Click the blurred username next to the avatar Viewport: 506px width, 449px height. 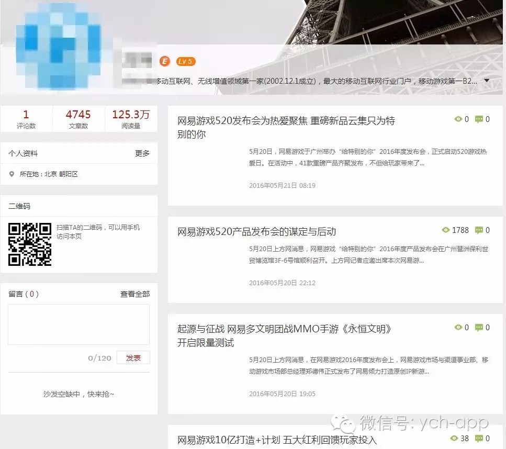(137, 60)
